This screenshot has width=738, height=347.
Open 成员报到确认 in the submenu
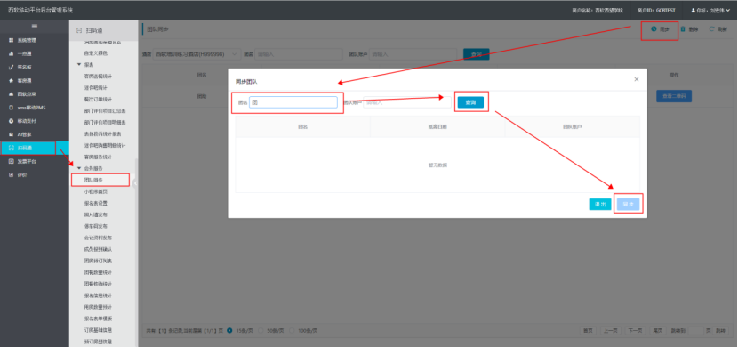(x=99, y=249)
